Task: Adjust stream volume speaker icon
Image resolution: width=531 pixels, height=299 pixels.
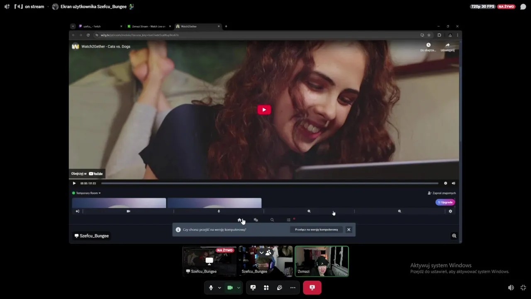Action: tap(511, 287)
